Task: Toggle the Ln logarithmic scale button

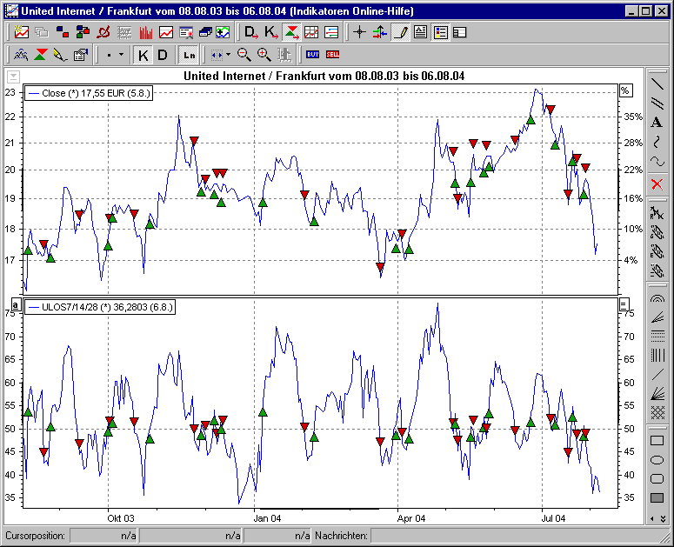Action: pos(189,55)
